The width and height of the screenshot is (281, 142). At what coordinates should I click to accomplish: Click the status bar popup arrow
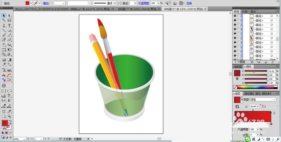click(x=88, y=139)
